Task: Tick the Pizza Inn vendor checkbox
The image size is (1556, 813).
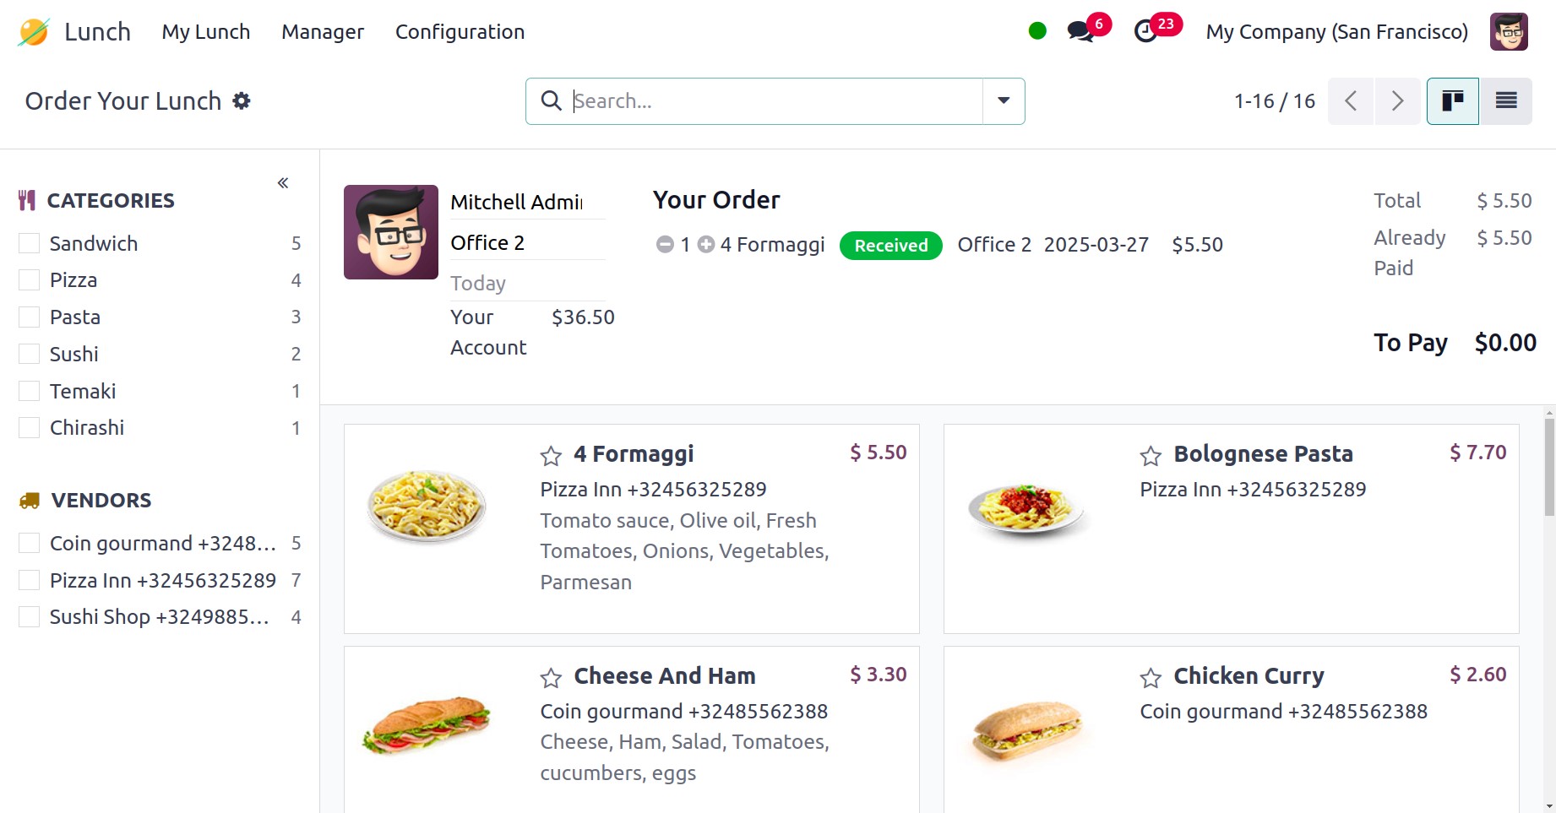Action: [30, 581]
